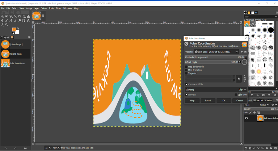
Task: Open the Layer menu
Action: click(36, 8)
